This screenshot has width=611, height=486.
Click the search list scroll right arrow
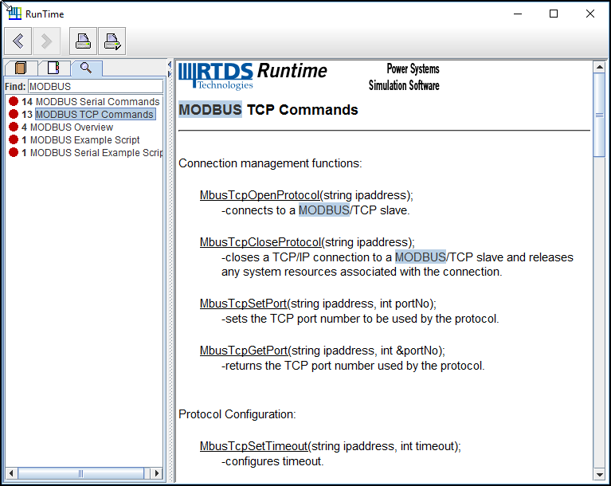pos(157,473)
